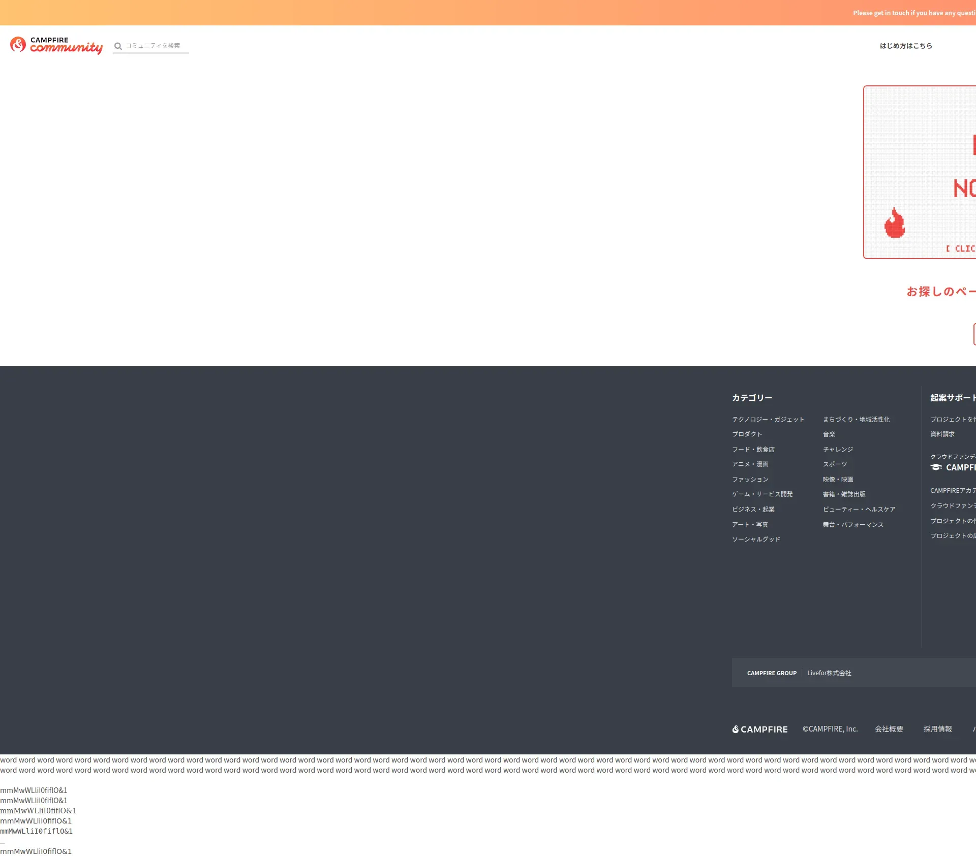976x856 pixels.
Task: Click the 資料請求 link
Action: (x=942, y=434)
